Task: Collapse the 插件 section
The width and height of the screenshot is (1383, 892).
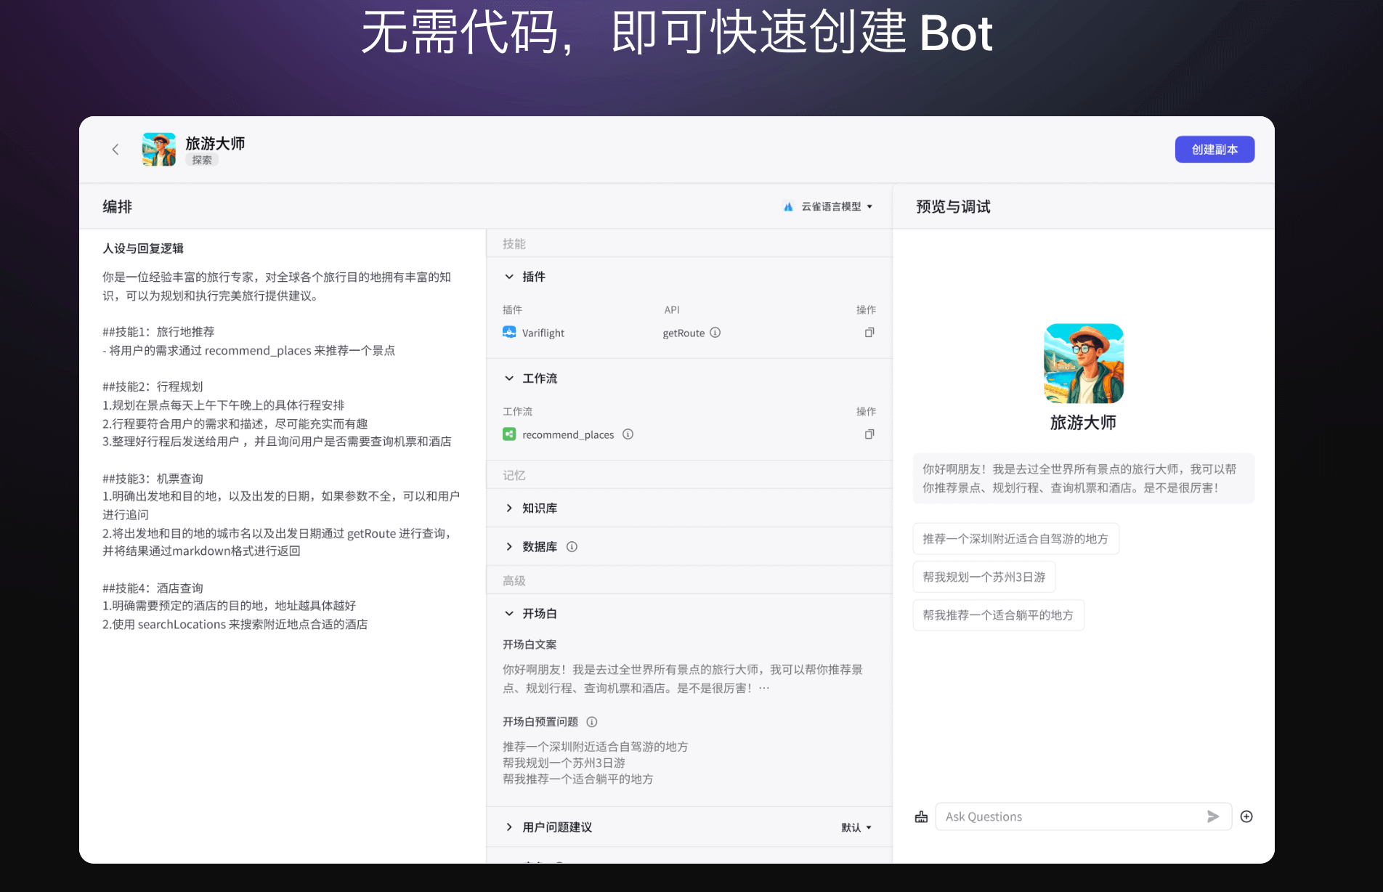Action: pyautogui.click(x=509, y=277)
